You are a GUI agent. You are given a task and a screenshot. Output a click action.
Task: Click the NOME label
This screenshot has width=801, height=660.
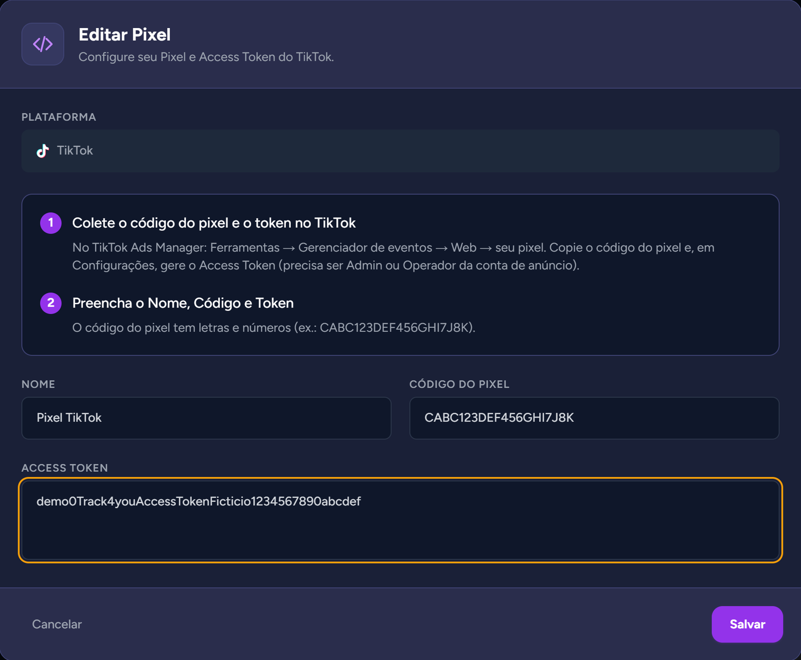(39, 384)
